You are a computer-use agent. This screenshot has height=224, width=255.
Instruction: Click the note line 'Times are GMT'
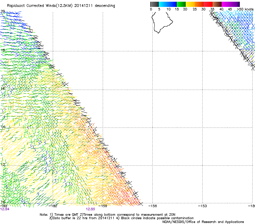(x=66, y=215)
